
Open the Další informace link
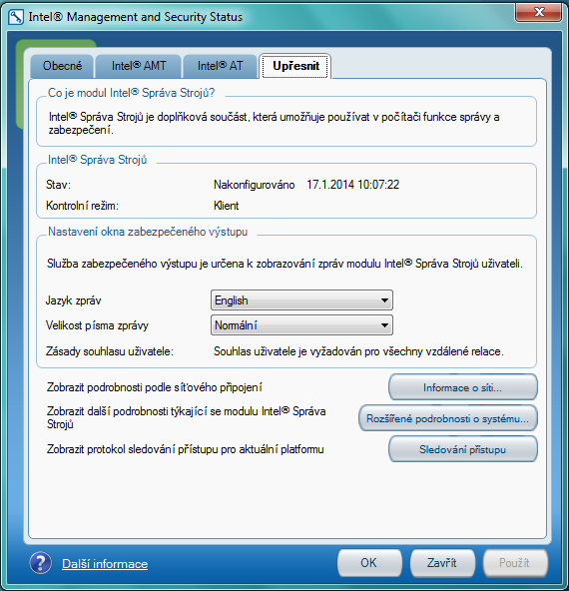[105, 564]
